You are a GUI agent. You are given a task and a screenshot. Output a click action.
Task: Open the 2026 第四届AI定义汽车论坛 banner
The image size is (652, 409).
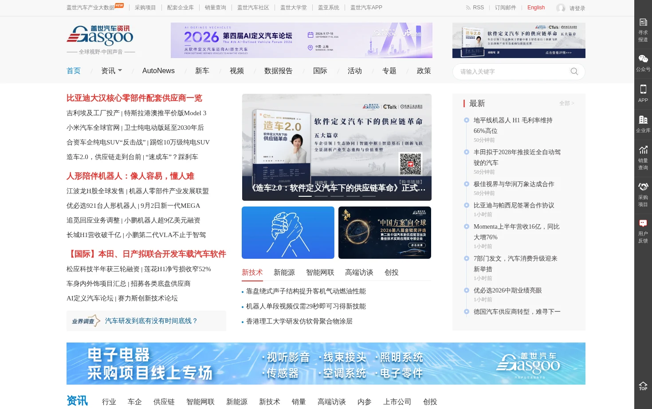302,40
